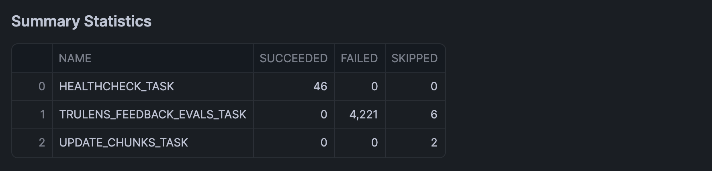This screenshot has width=712, height=171.
Task: Click UPDATE_CHUNKS_TASK failed count cell
Action: [374, 143]
